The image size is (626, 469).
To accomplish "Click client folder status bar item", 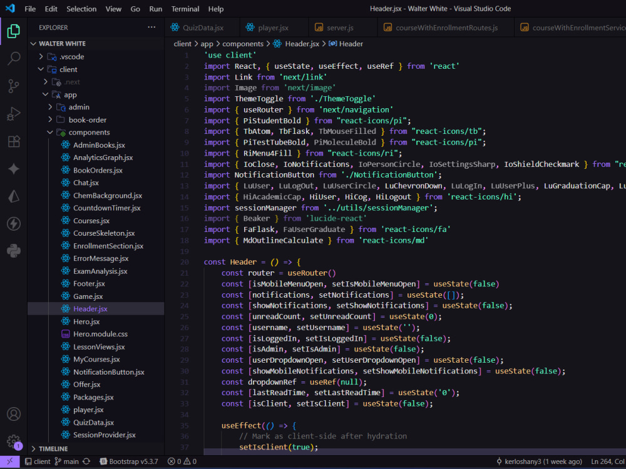I will coord(38,461).
